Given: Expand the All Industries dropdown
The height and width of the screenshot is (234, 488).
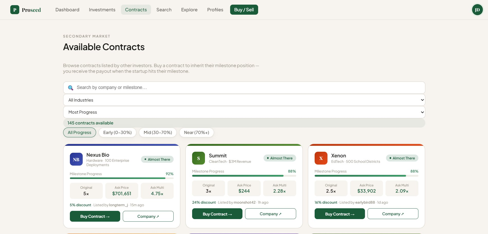Looking at the screenshot, I should point(244,100).
